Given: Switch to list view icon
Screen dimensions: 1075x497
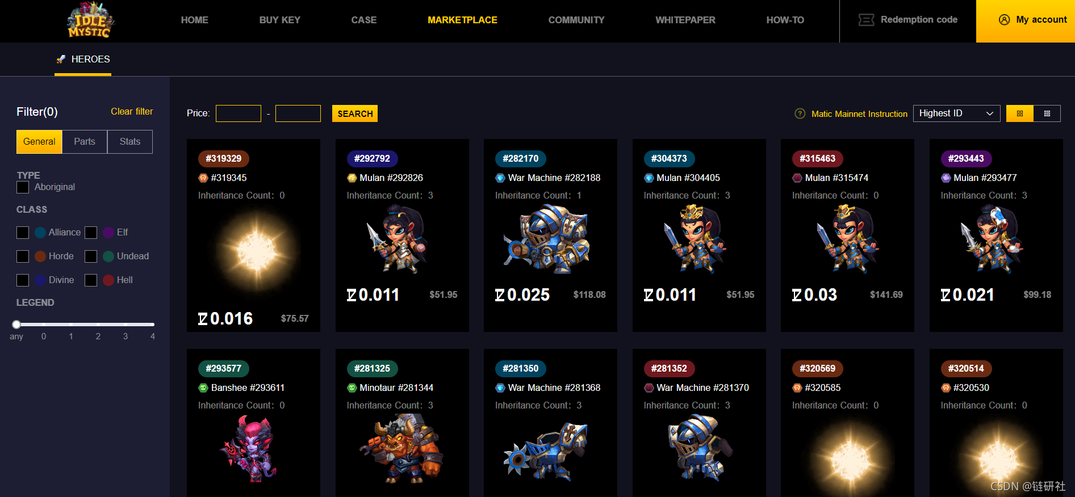Looking at the screenshot, I should 1047,113.
